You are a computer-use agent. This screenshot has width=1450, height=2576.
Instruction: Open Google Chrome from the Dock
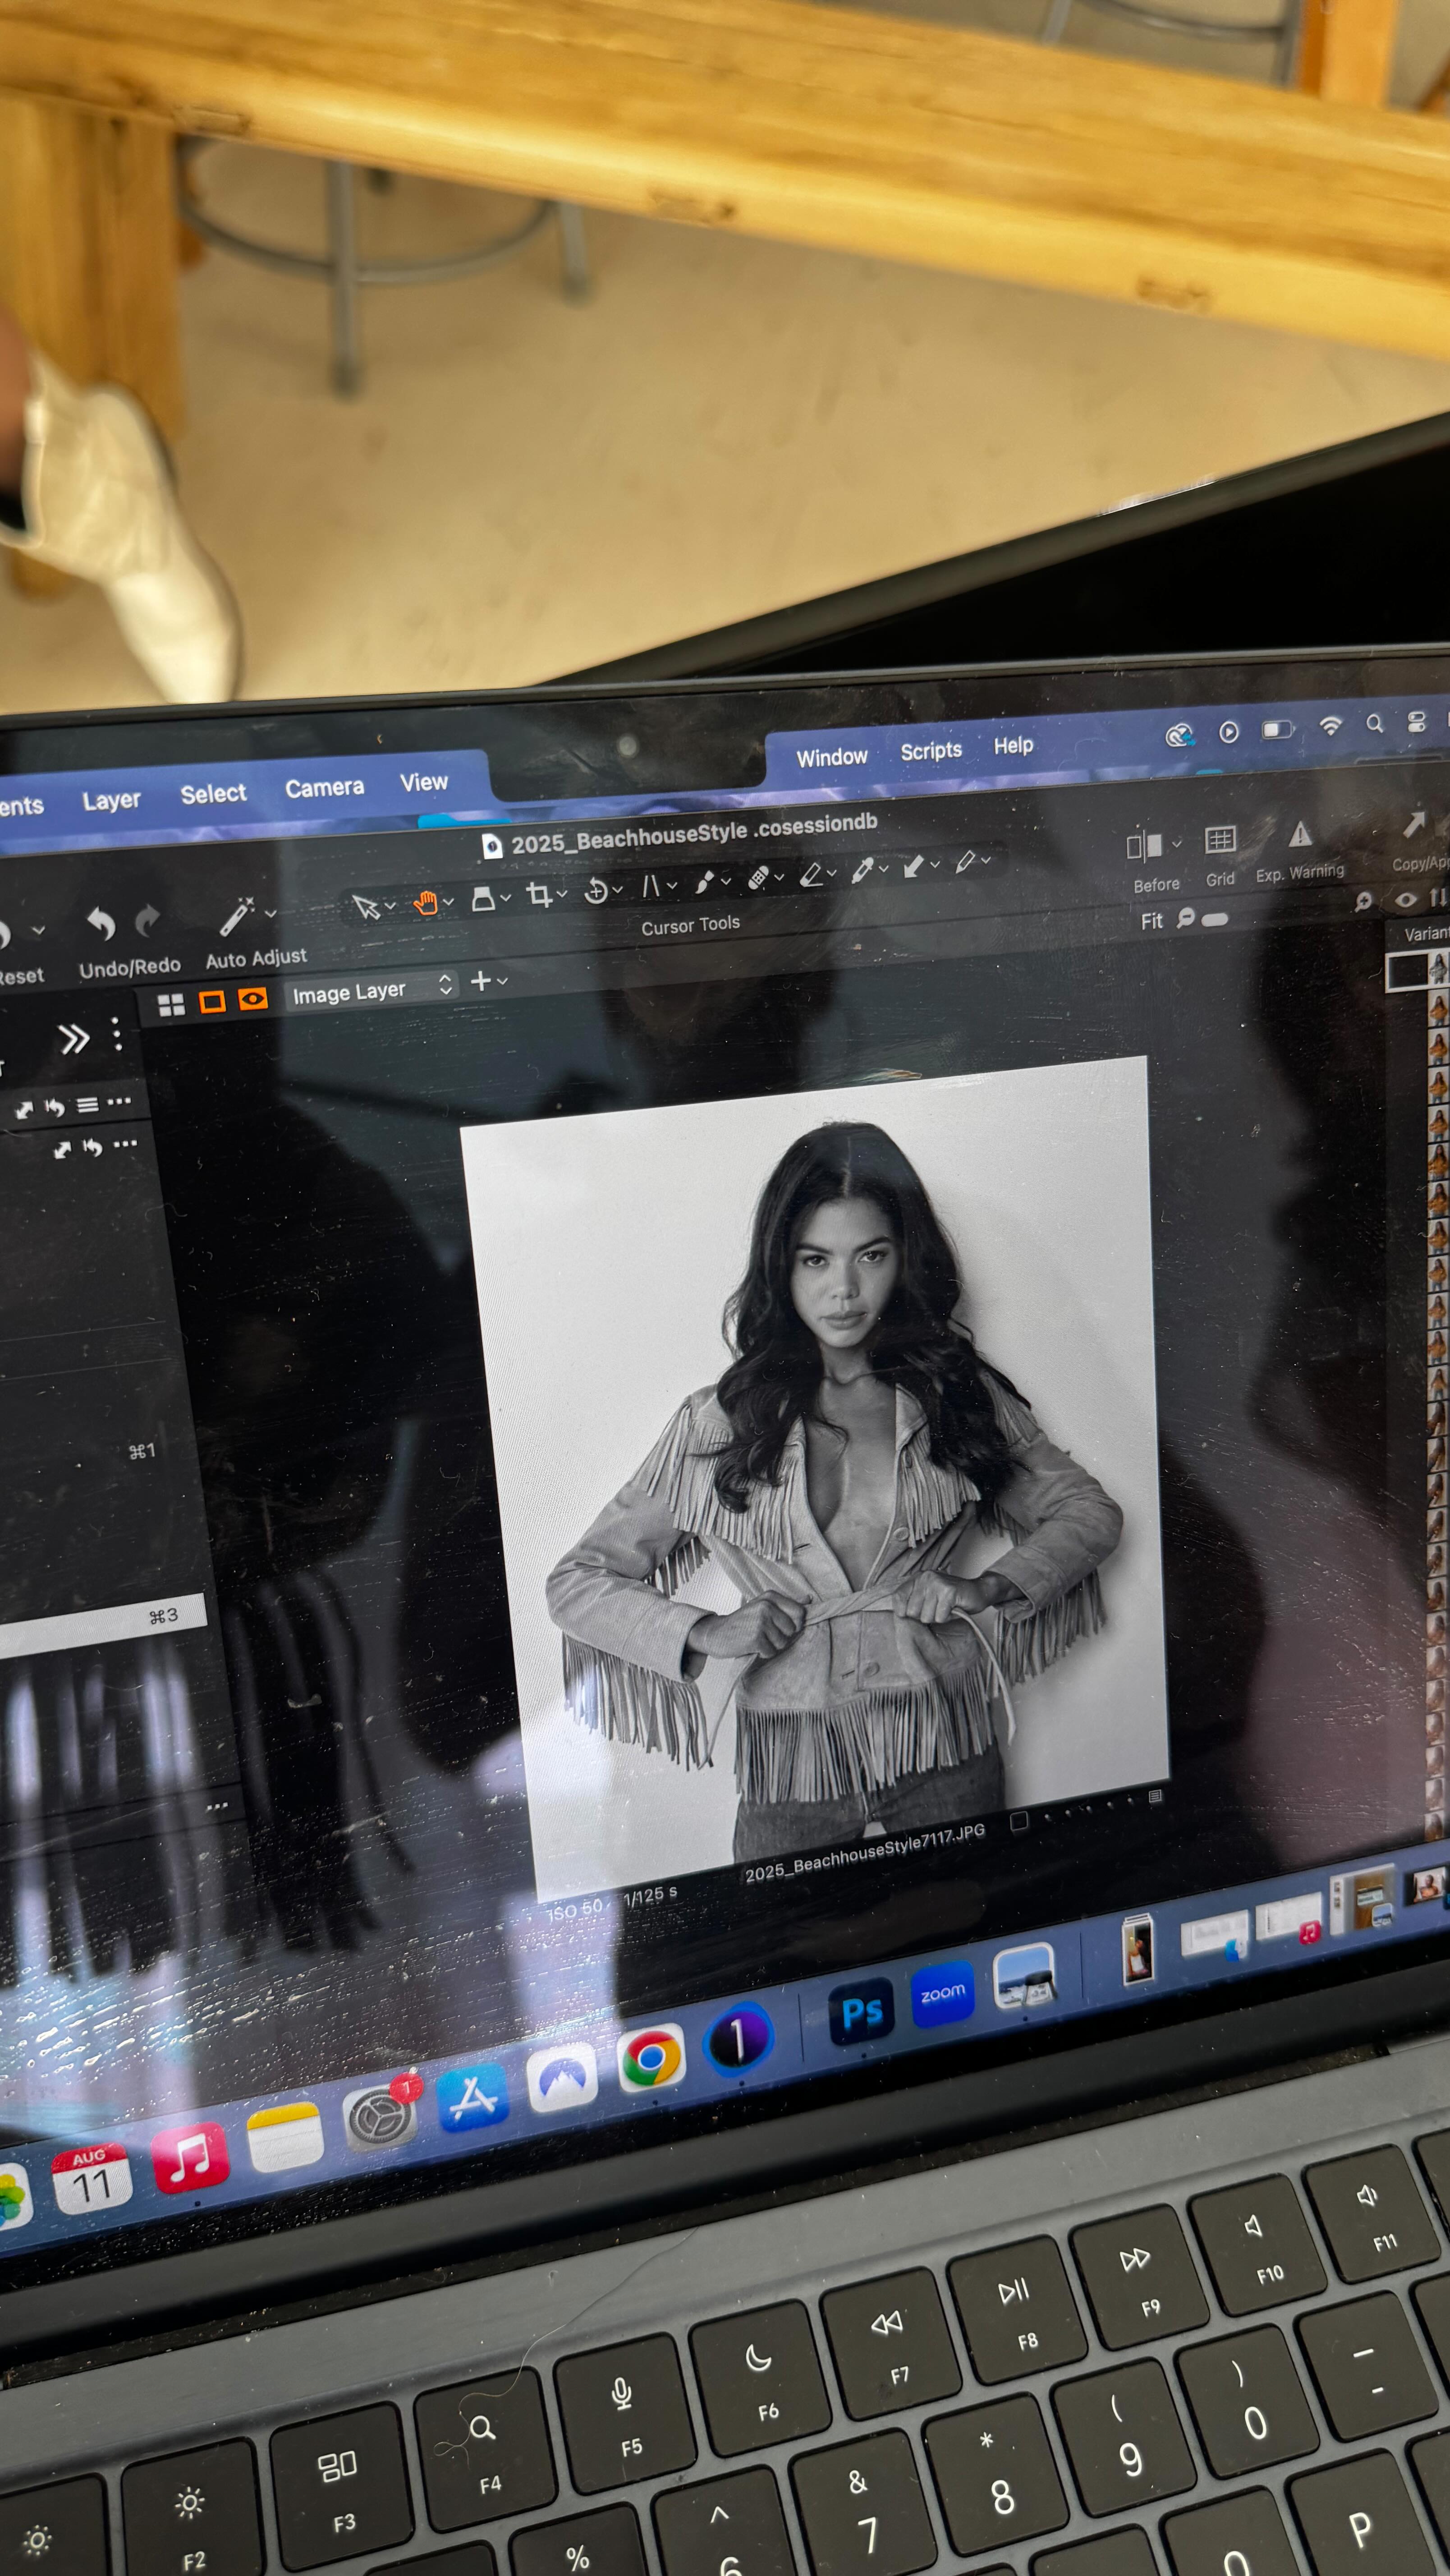point(651,2057)
